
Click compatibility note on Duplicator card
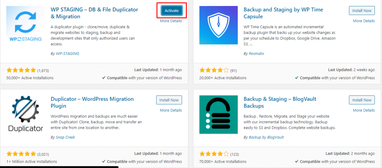pyautogui.click(x=142, y=162)
